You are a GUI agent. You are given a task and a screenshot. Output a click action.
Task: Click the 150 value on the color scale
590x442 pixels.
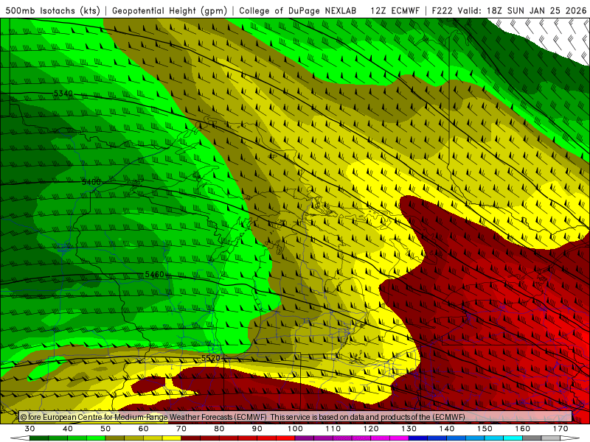click(485, 429)
